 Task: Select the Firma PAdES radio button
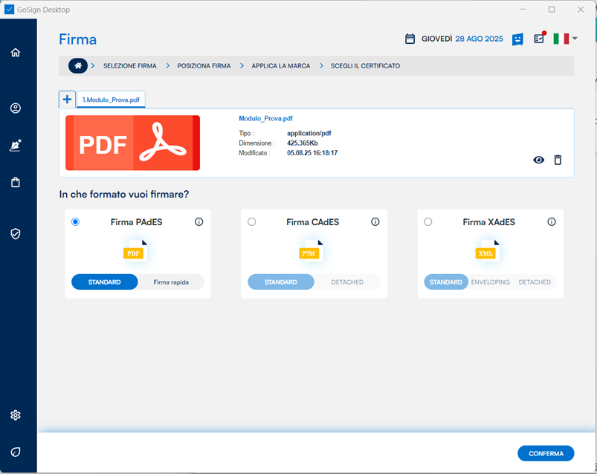75,222
